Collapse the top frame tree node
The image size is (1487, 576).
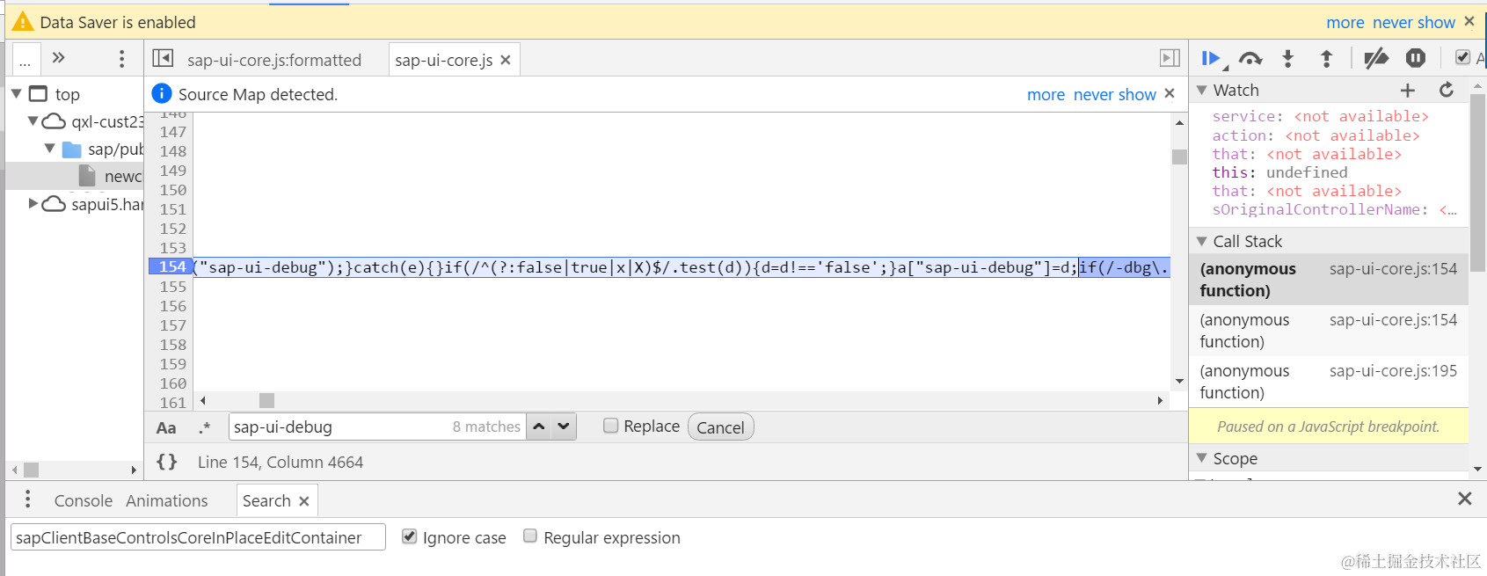tap(16, 93)
